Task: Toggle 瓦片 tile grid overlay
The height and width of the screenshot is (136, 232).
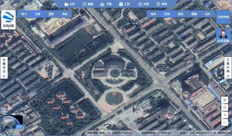Action: click(x=208, y=14)
